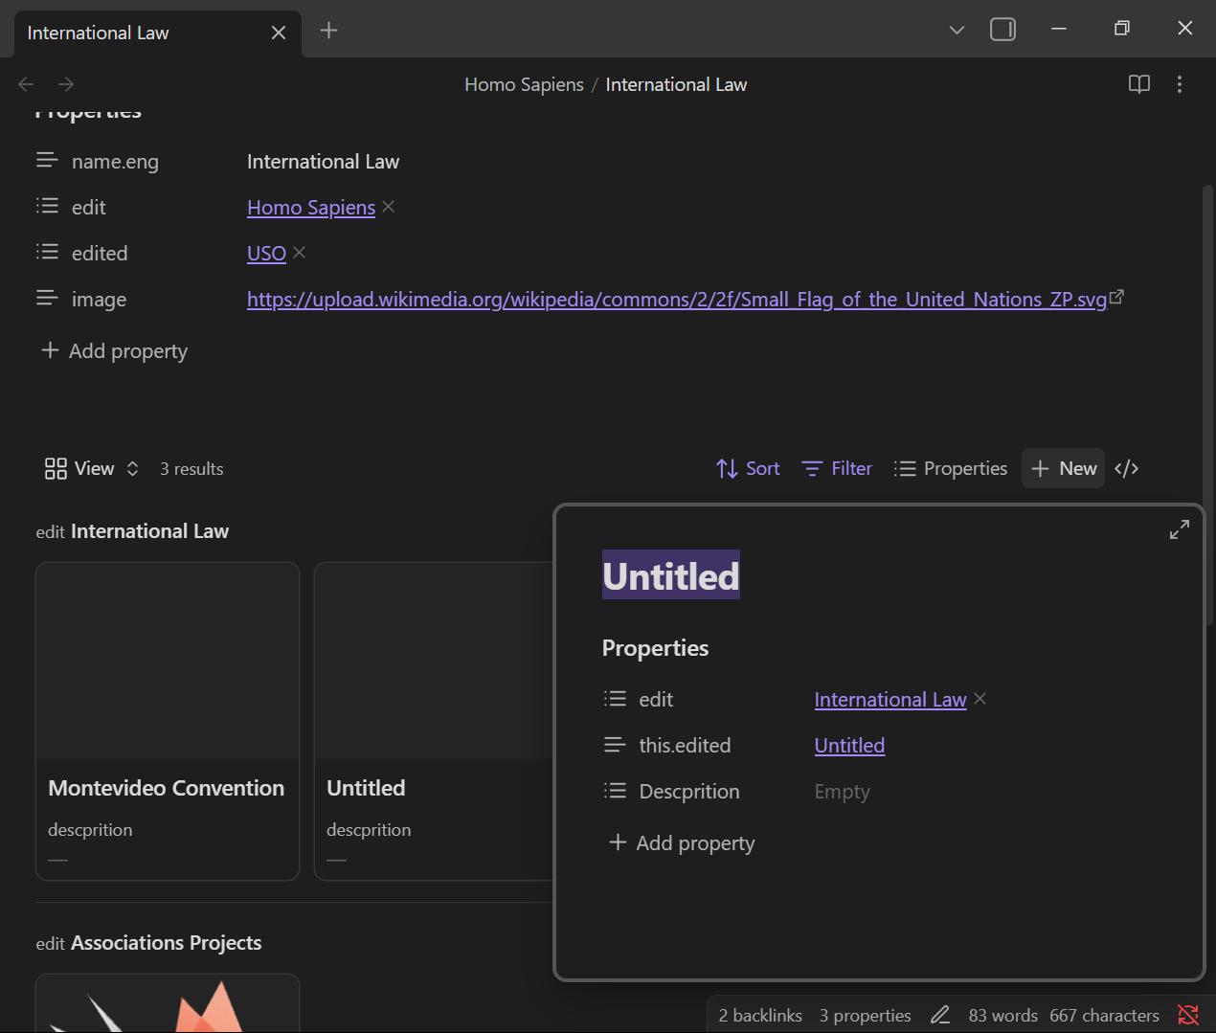
Task: Click the New button to add entry
Action: (1063, 468)
